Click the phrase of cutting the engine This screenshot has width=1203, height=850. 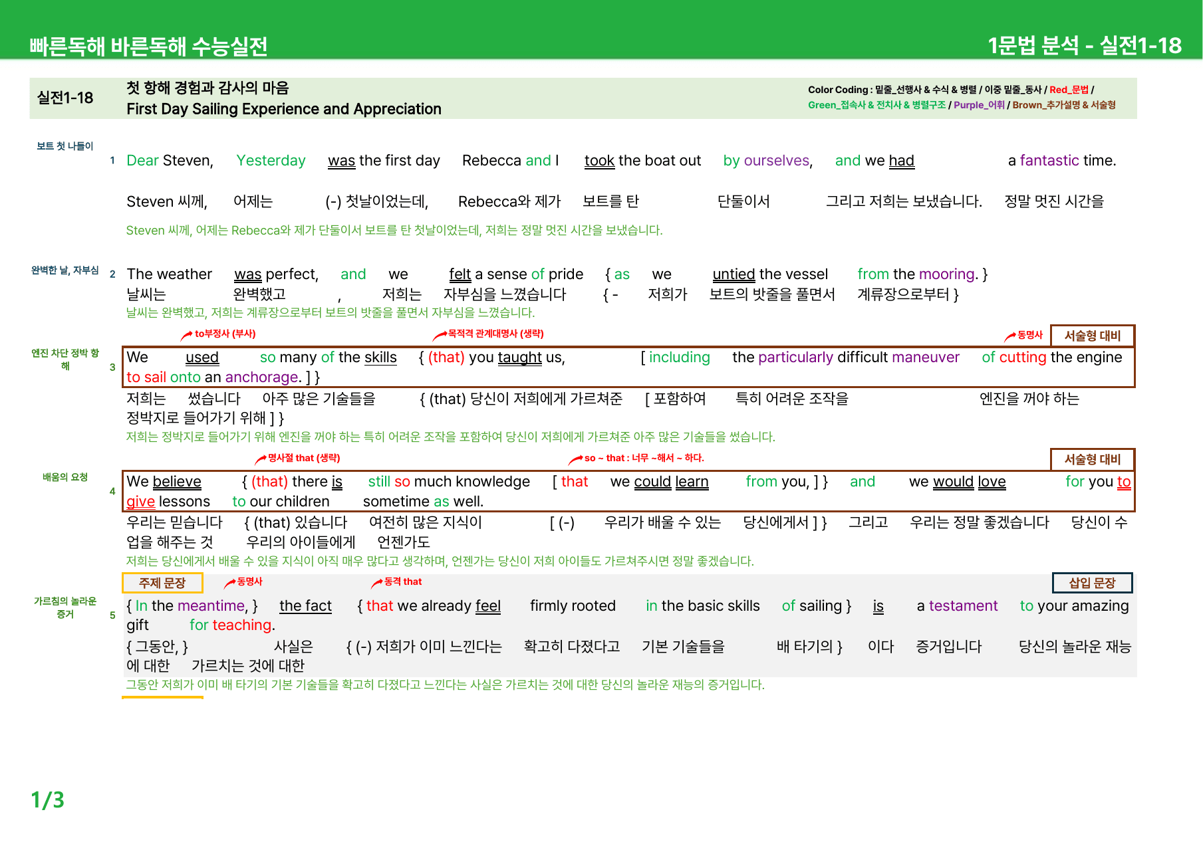click(1052, 358)
